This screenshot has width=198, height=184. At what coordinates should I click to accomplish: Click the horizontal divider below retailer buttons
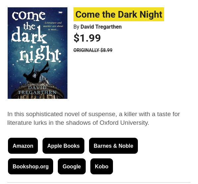coord(99,182)
